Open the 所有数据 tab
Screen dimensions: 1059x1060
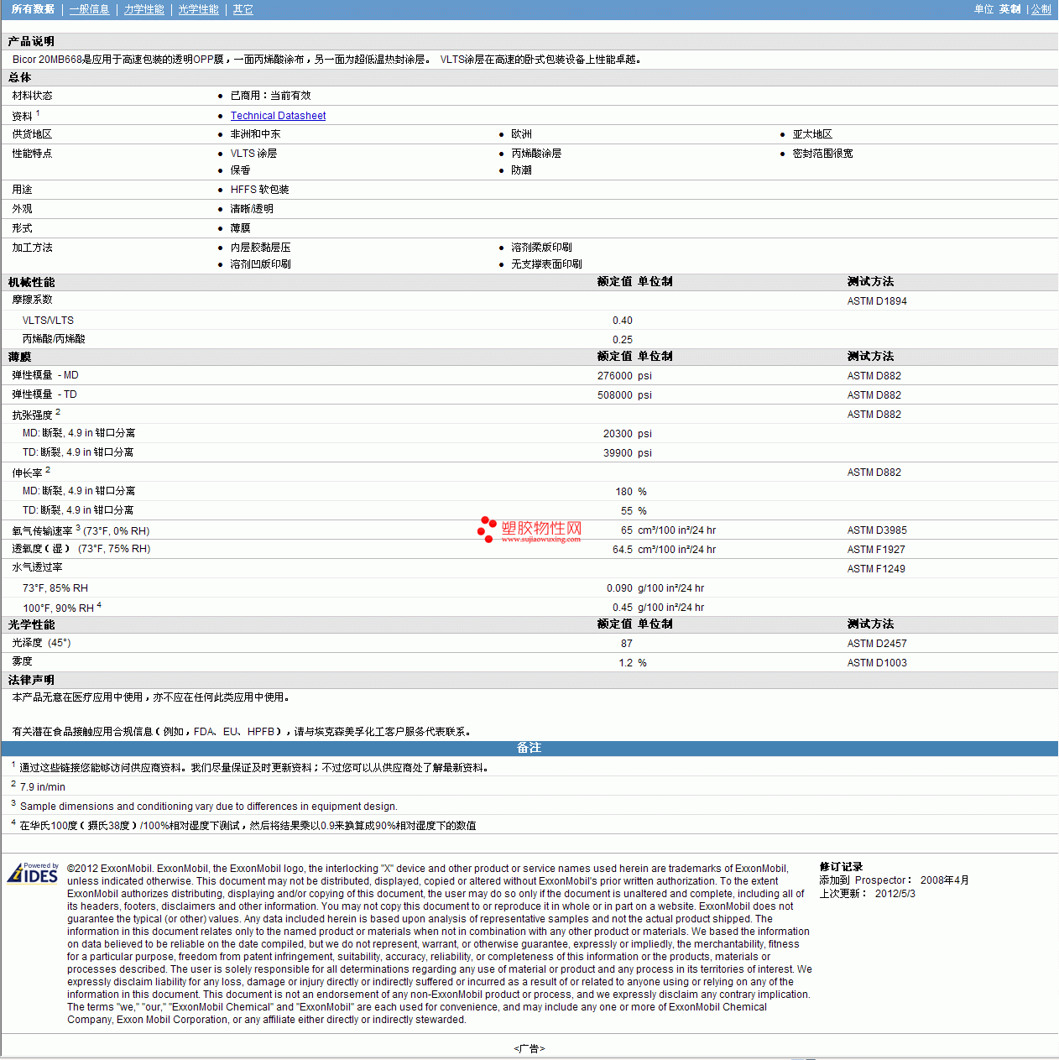(x=33, y=9)
